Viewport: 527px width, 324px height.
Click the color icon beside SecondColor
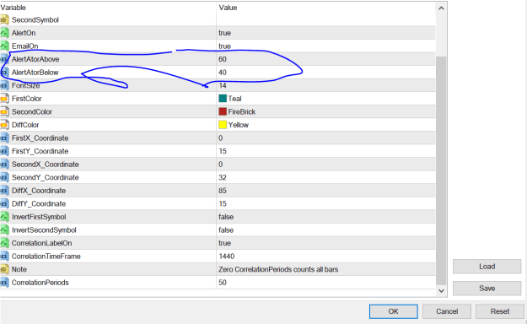(x=4, y=111)
